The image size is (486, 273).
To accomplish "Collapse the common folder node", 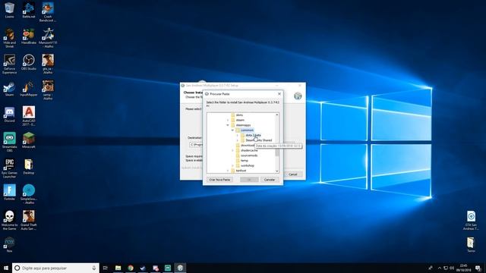I will point(232,130).
